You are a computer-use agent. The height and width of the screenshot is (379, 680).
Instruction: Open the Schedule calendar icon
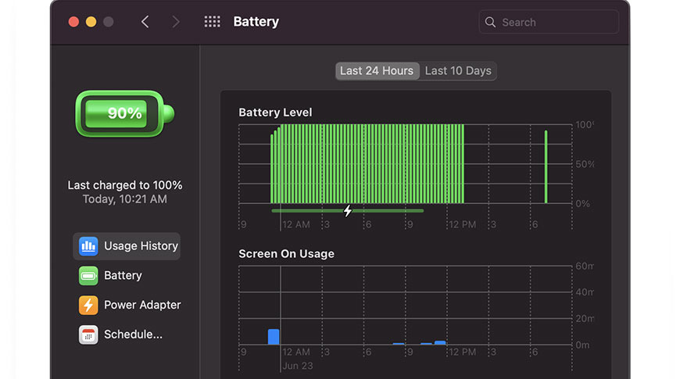pyautogui.click(x=88, y=335)
